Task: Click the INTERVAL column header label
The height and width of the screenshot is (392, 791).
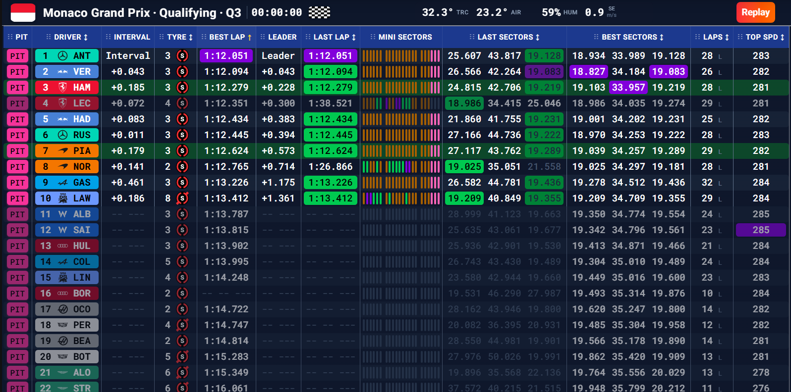Action: click(x=132, y=37)
